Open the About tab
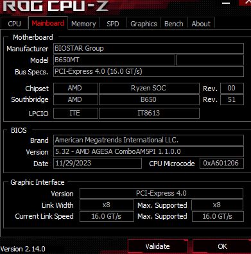The width and height of the screenshot is (251, 254). [x=201, y=24]
